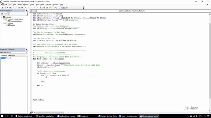This screenshot has width=211, height=118.
Task: Select Module1 in the project tree
Action: click(13, 25)
